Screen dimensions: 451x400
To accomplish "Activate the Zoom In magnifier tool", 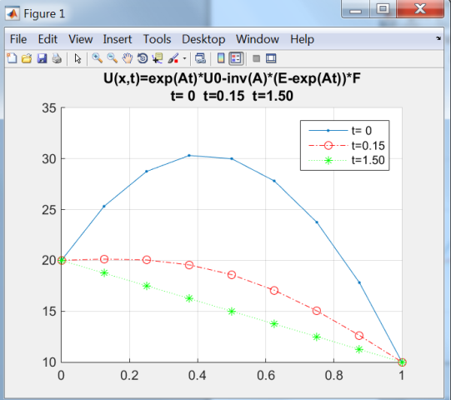I will [98, 58].
